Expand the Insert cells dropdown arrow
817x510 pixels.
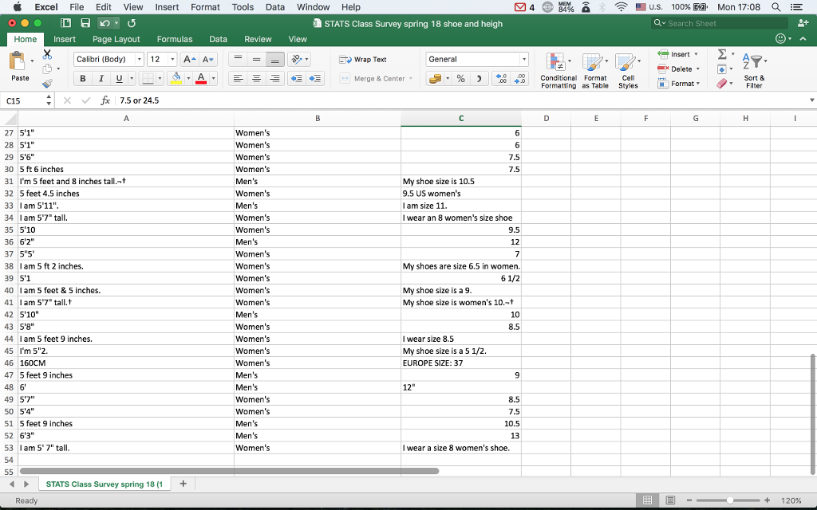coord(696,54)
